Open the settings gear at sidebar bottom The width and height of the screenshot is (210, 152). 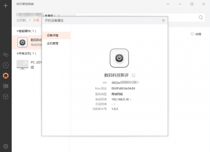coord(6,146)
